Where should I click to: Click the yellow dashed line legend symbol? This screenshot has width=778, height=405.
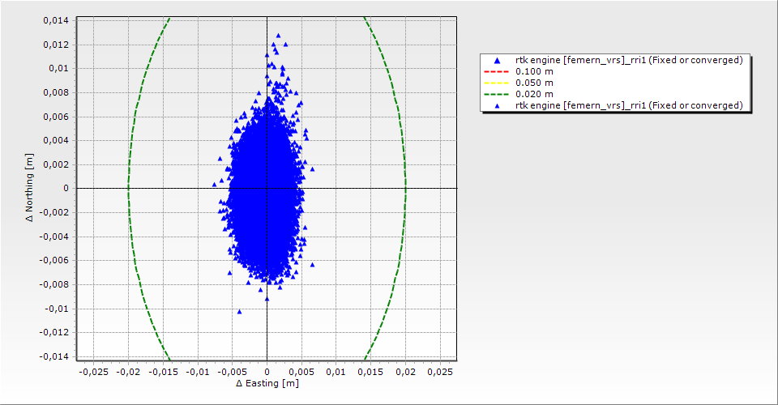click(x=496, y=83)
